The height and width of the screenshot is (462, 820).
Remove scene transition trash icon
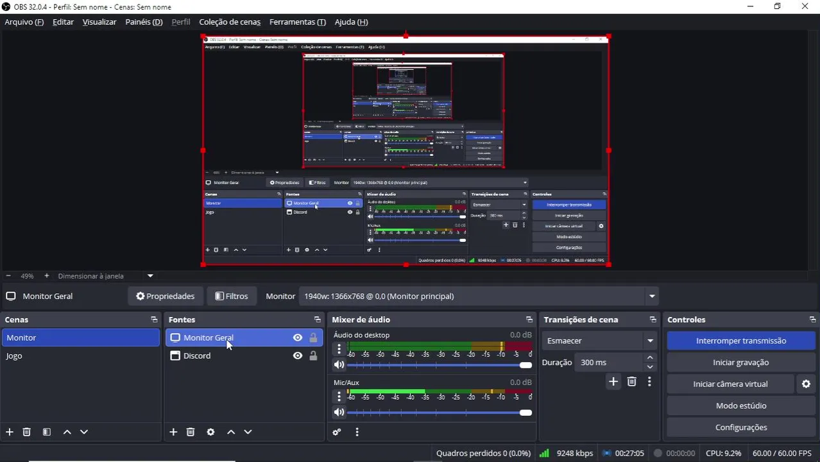631,381
